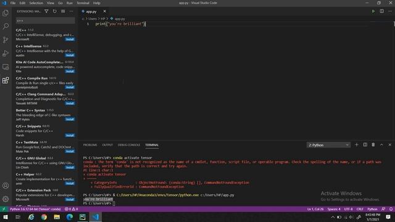
Task: Open the Source Control view
Action: 6,39
